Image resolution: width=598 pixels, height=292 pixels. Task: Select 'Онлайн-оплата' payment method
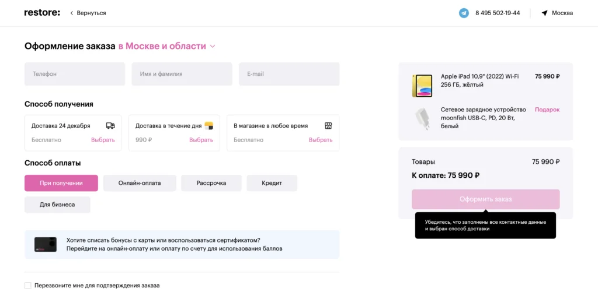(x=140, y=183)
